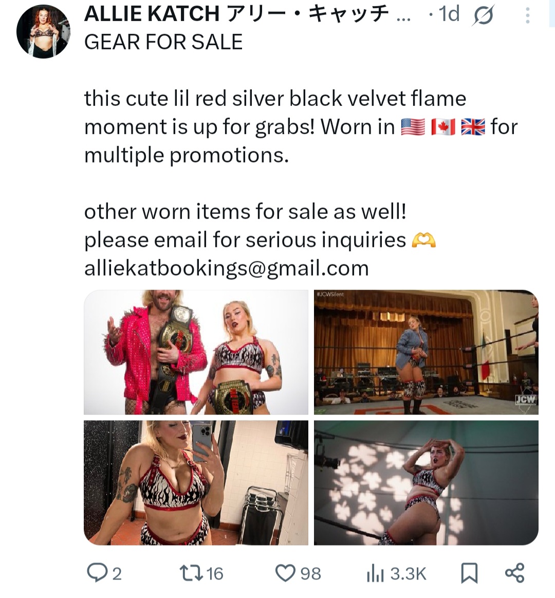Open the mirror selfie photo
The image size is (555, 598).
196,483
